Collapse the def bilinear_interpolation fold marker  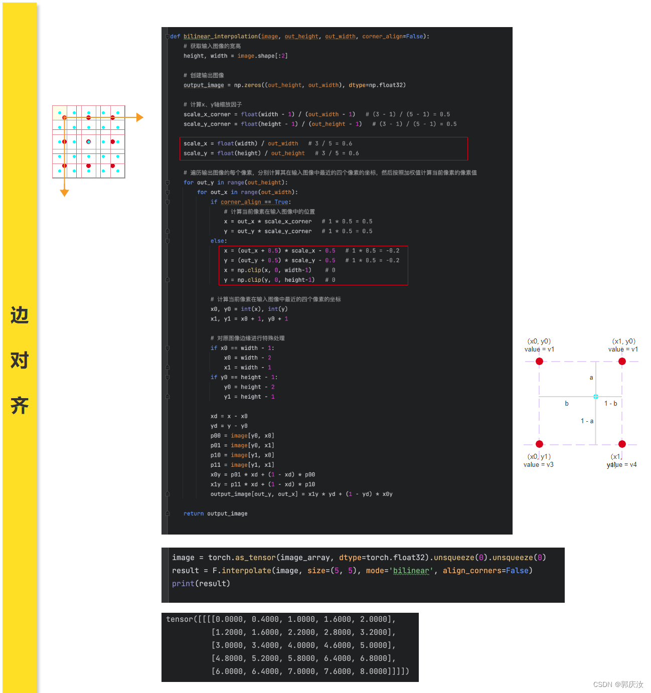click(168, 37)
